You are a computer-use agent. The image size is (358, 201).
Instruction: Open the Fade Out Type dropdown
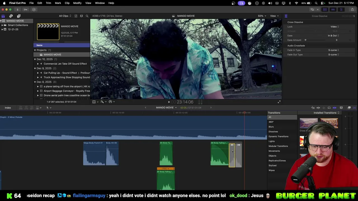tap(333, 55)
